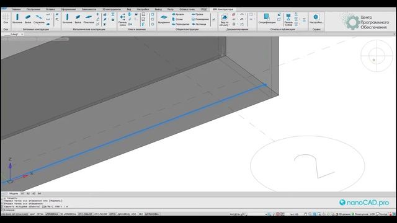Choose Балка in the Металлические конструкции panel
Screen dimensions: 397x223
[x=78, y=19]
